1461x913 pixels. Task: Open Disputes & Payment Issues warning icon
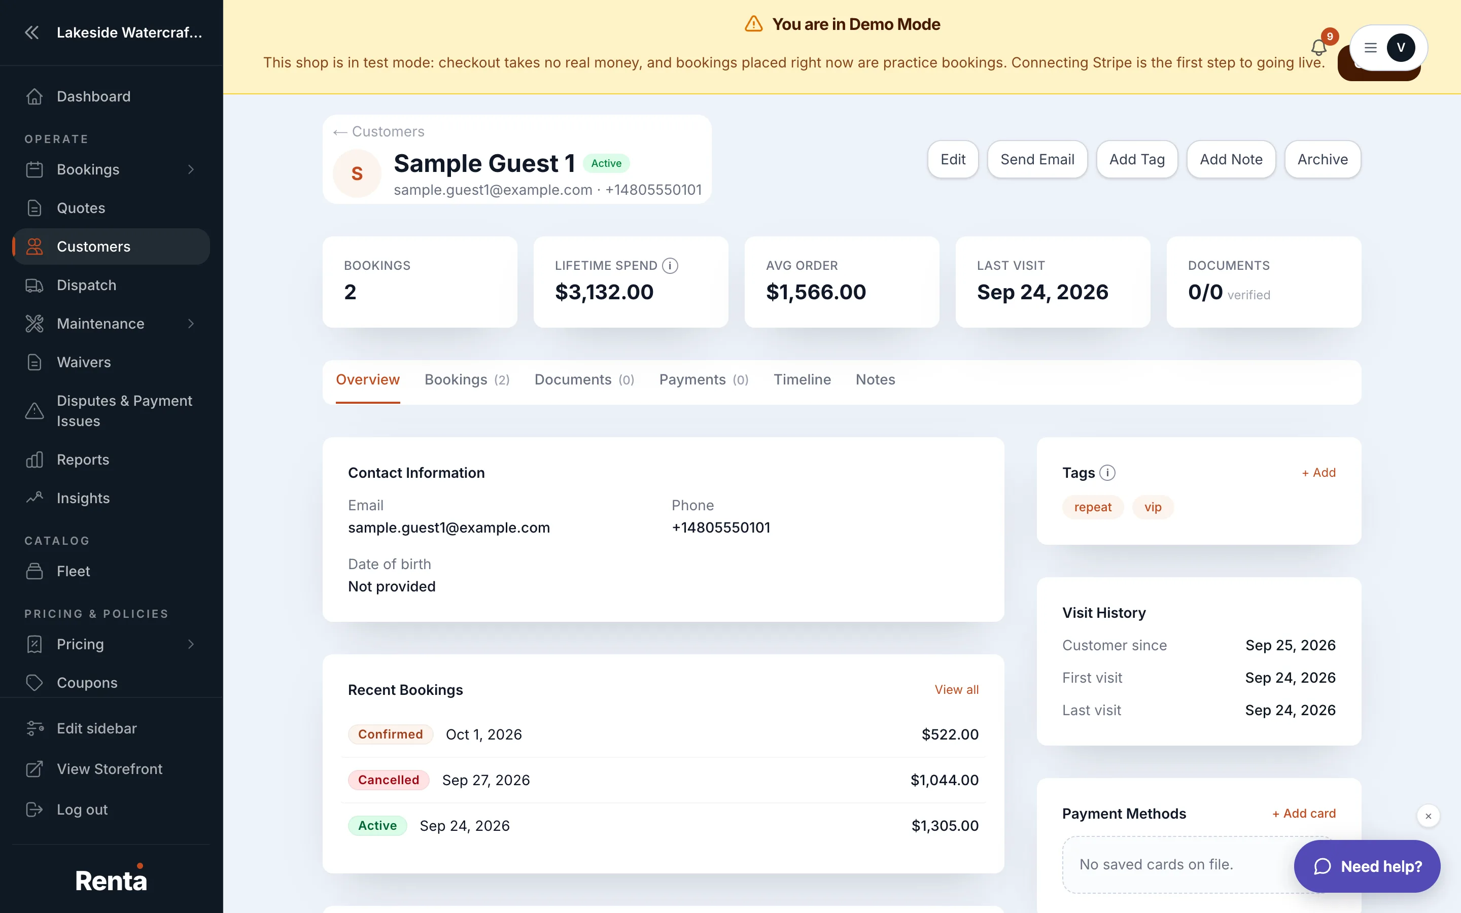tap(34, 411)
